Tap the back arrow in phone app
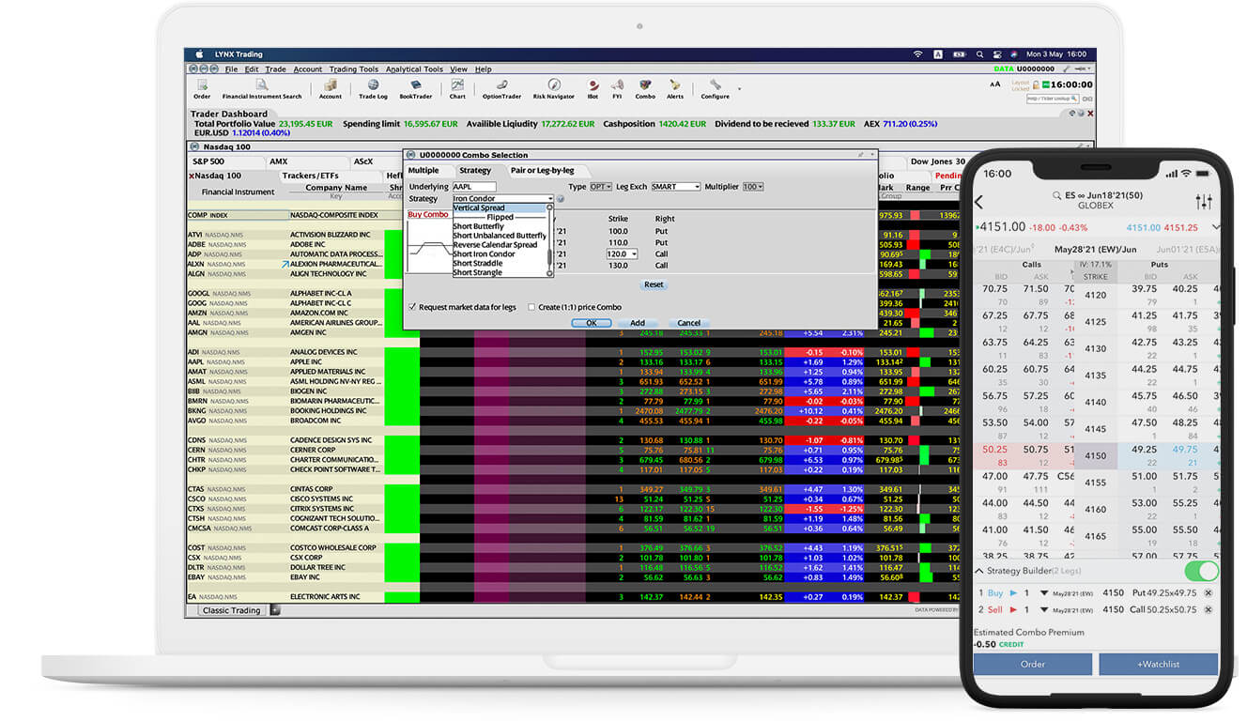 pos(979,202)
